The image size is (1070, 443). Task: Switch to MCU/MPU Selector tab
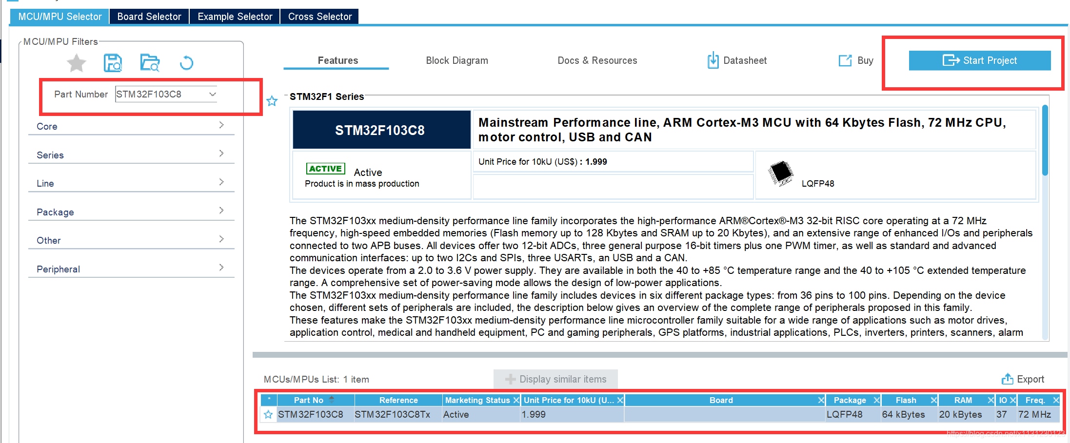[x=59, y=17]
